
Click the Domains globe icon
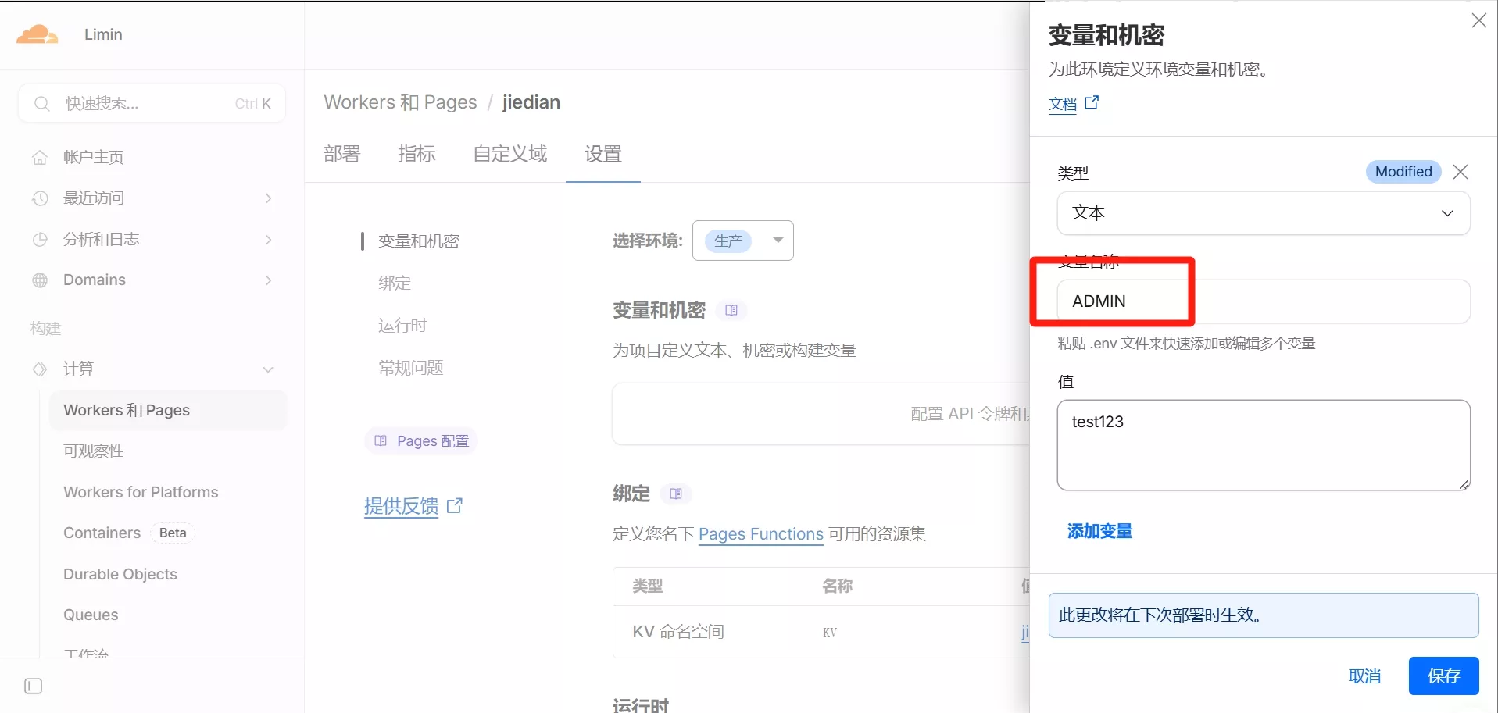[40, 280]
